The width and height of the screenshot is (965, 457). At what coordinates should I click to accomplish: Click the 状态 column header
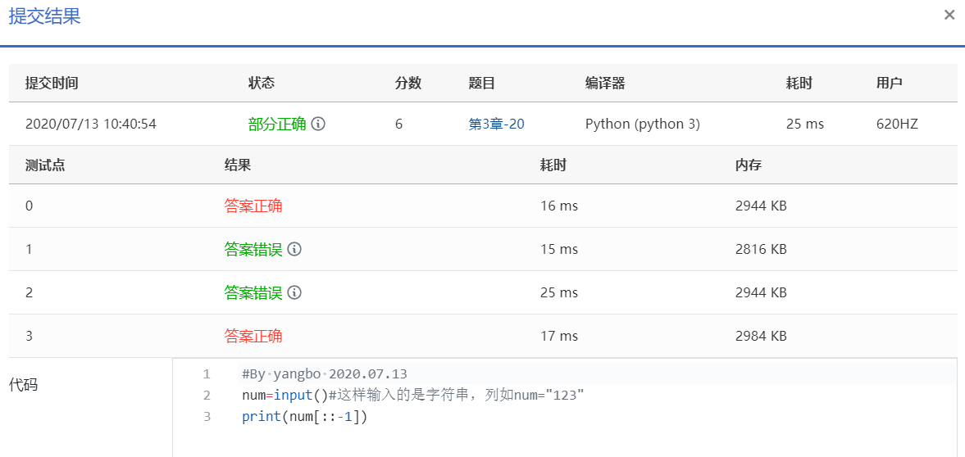click(261, 83)
